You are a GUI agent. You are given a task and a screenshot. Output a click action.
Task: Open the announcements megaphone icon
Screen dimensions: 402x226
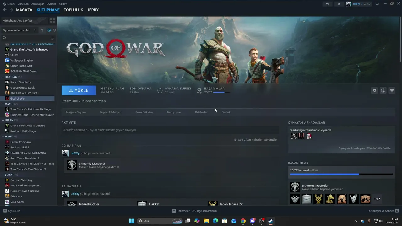pyautogui.click(x=328, y=4)
